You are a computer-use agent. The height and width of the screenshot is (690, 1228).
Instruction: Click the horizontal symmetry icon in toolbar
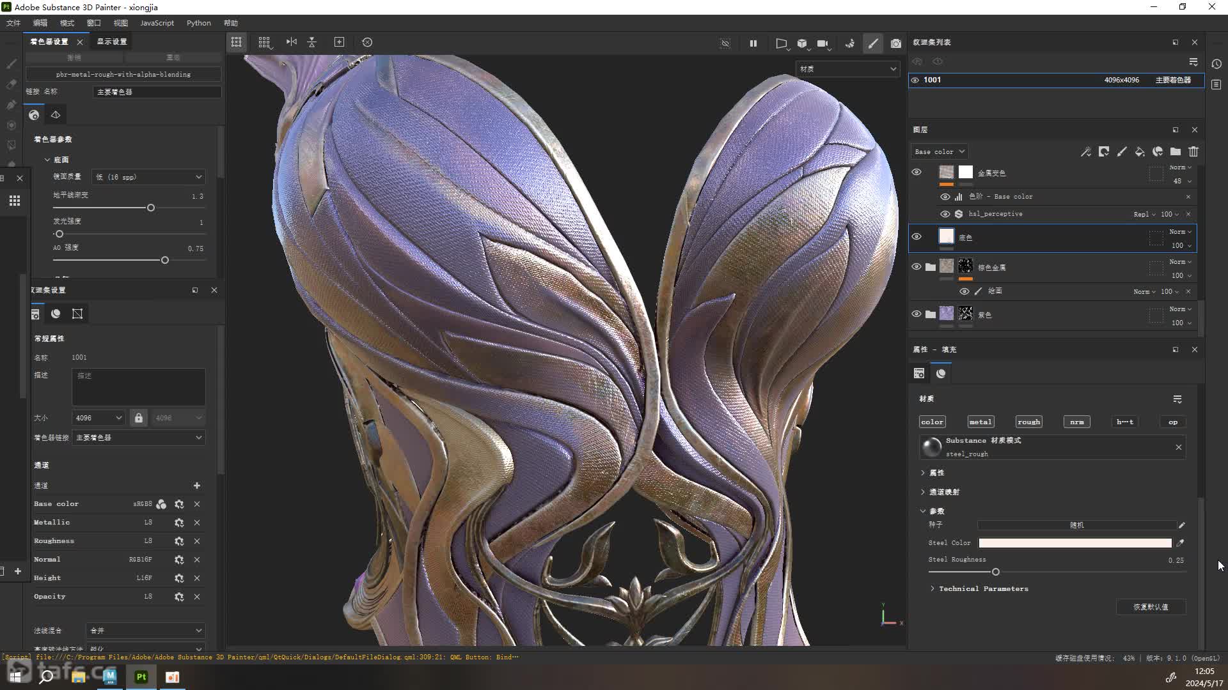pos(312,42)
